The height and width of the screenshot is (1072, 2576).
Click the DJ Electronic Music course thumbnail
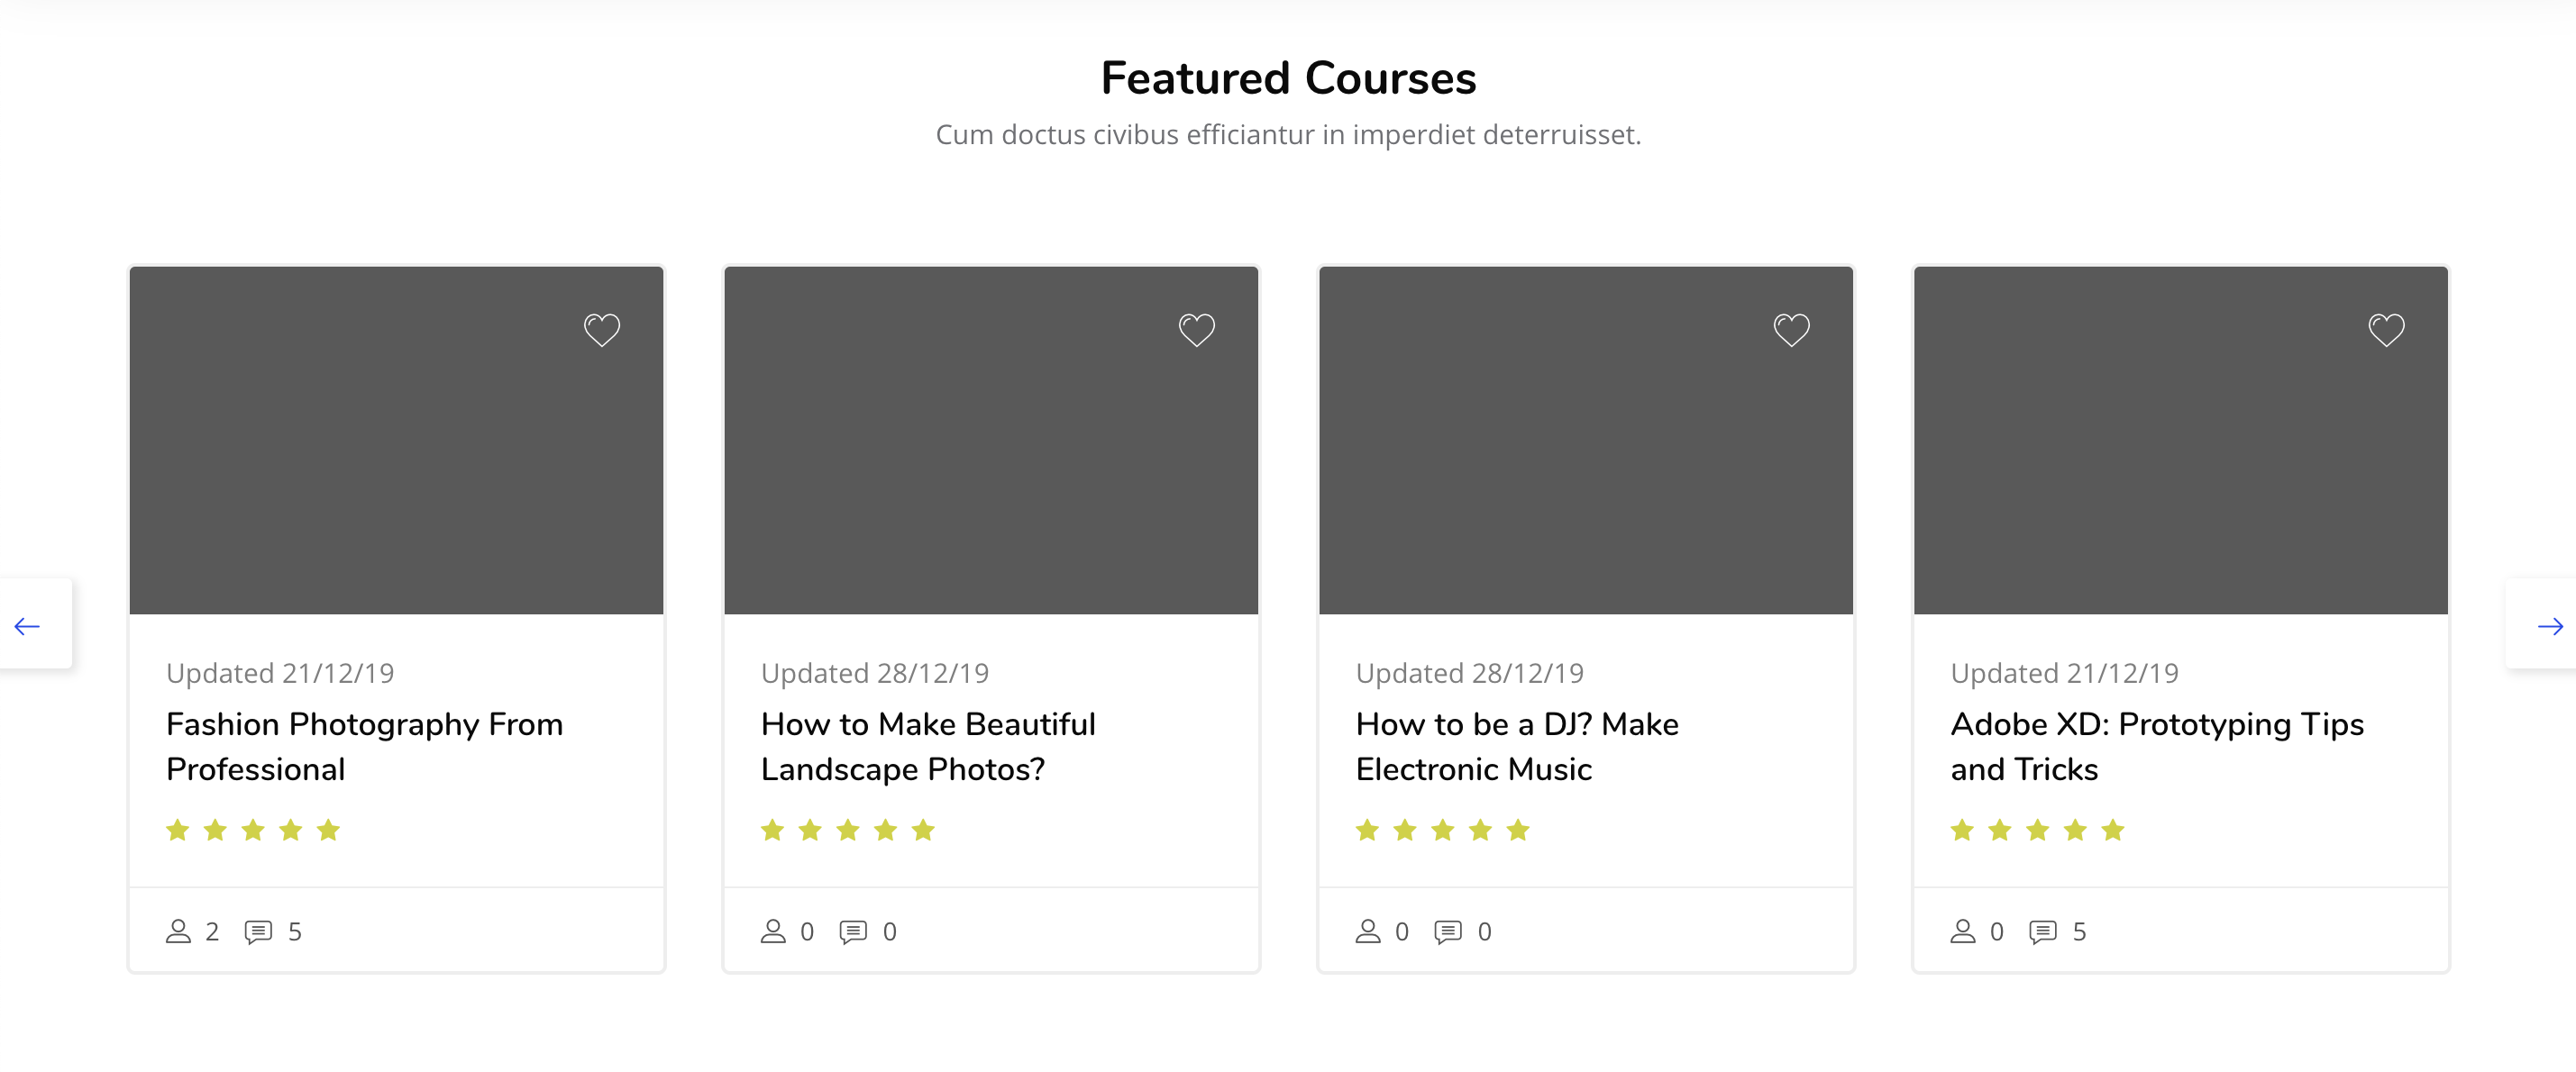pyautogui.click(x=1586, y=441)
